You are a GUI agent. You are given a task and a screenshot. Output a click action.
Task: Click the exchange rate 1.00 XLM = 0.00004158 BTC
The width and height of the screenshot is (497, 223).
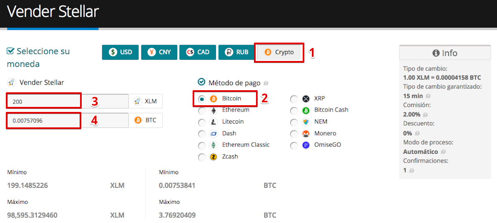click(x=442, y=77)
